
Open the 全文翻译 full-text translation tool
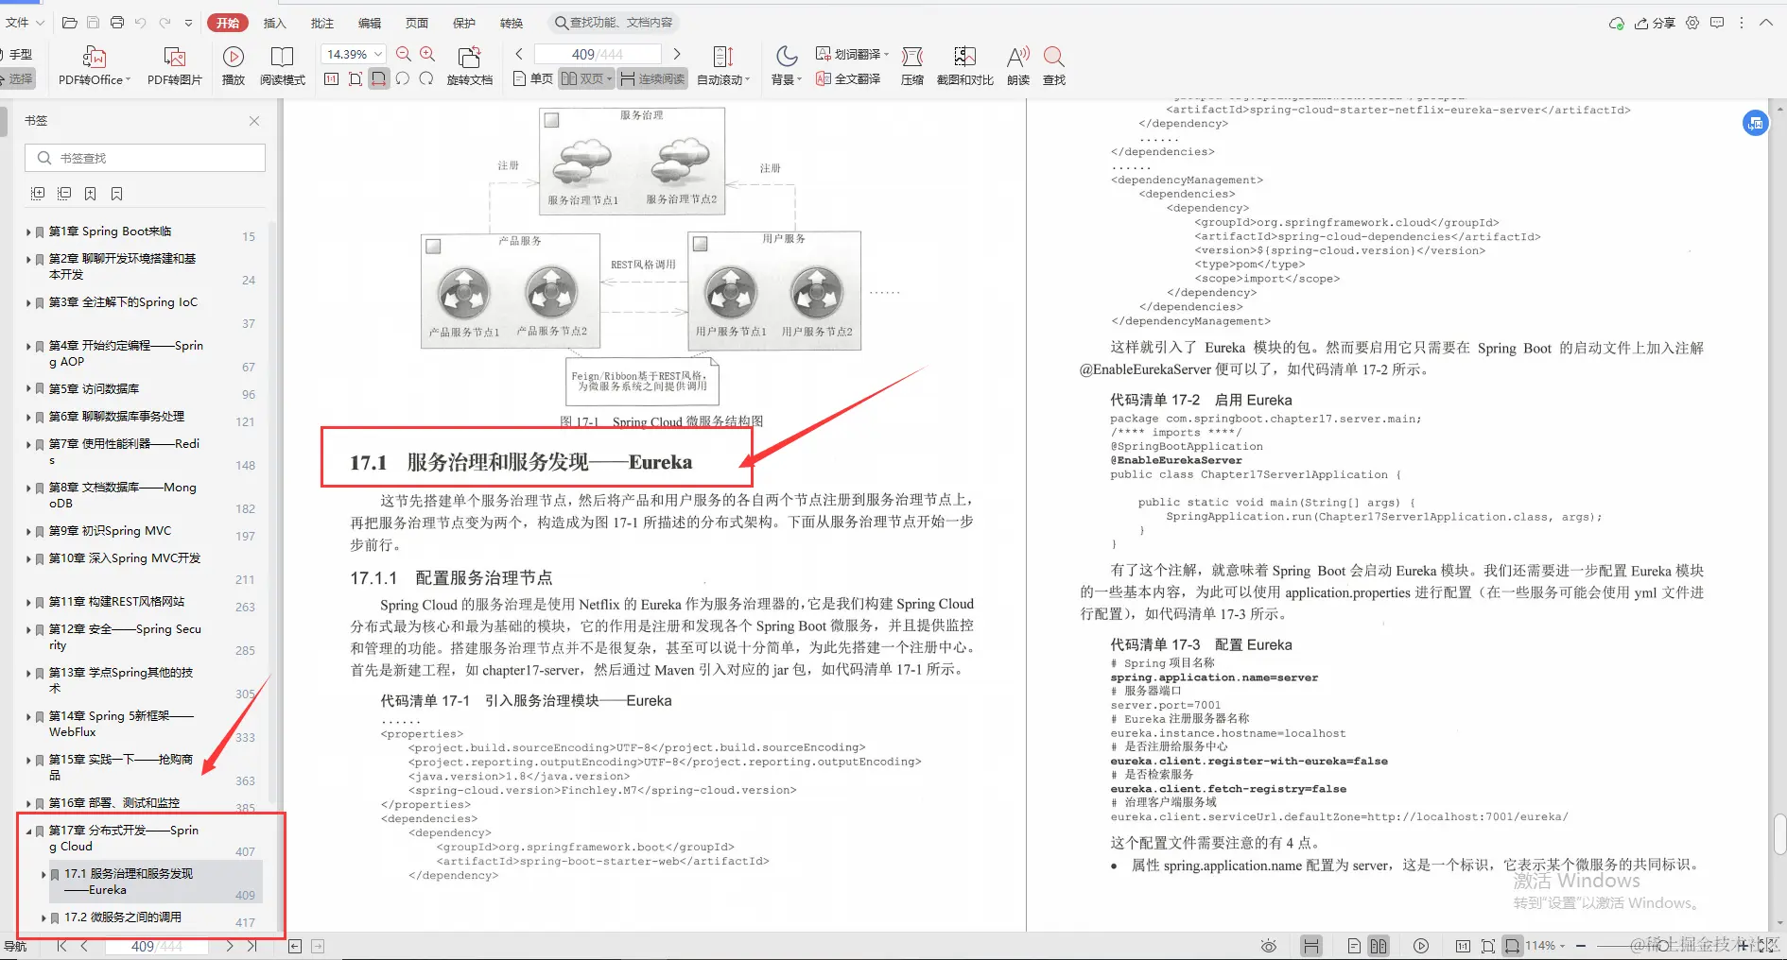click(x=848, y=79)
